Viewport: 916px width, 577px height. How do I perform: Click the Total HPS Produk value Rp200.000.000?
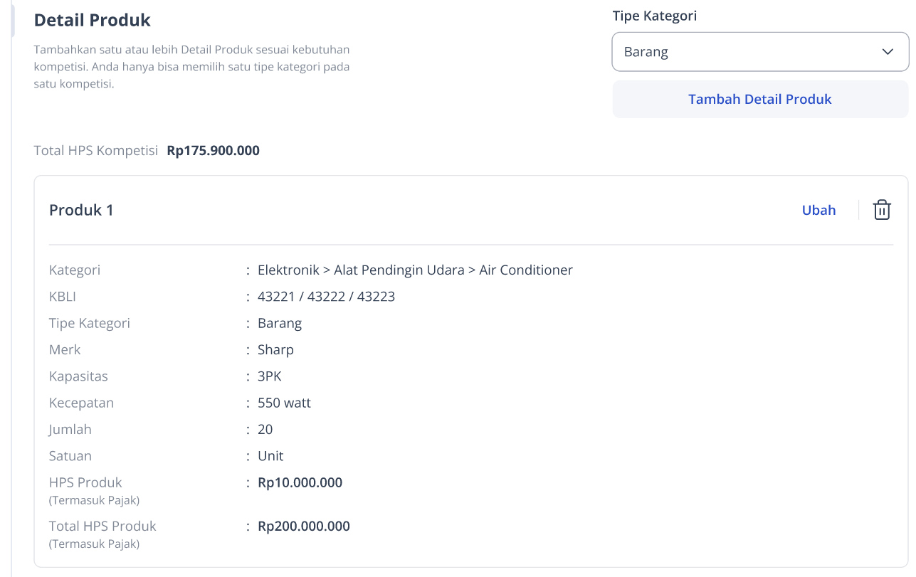pos(304,526)
